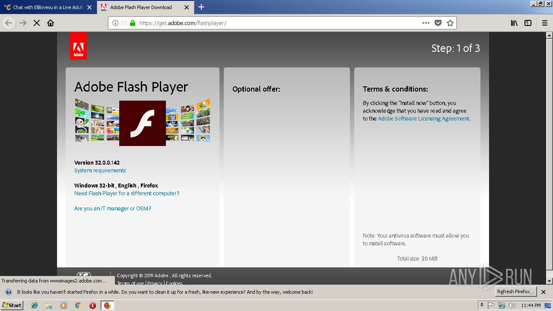Open the Firefox home page
Screen dimensions: 553x311
51,23
